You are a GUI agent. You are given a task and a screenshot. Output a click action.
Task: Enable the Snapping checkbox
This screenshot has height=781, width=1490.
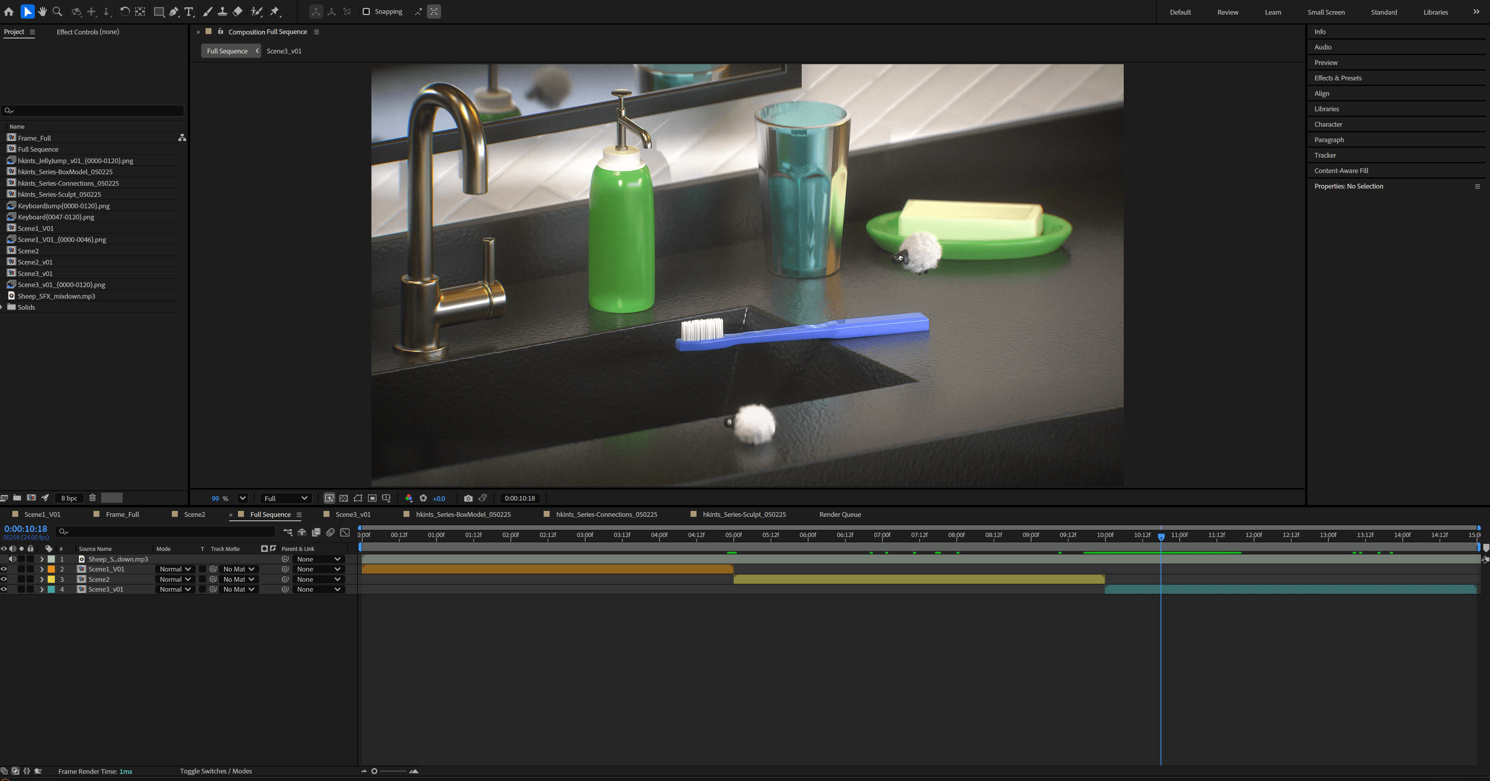366,11
